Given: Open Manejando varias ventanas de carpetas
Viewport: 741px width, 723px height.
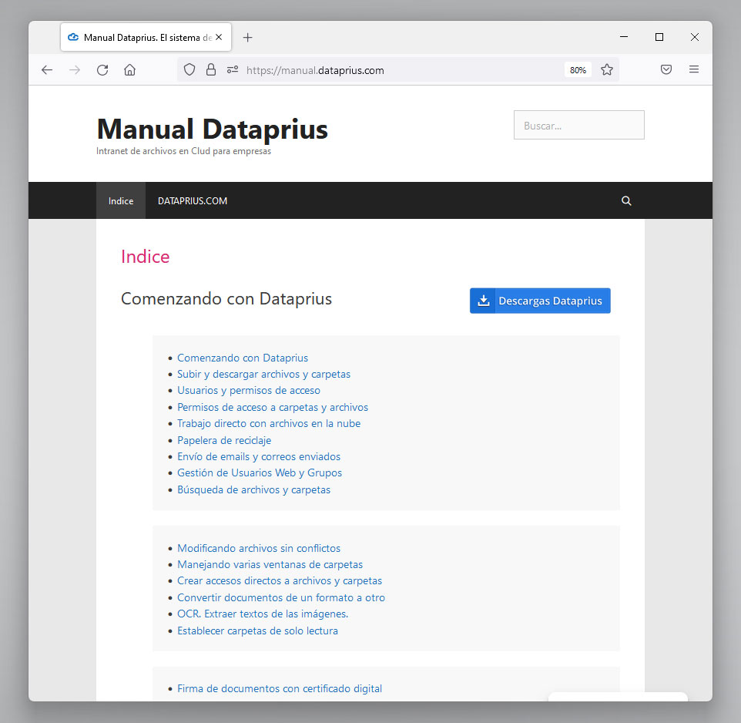Looking at the screenshot, I should (x=270, y=564).
